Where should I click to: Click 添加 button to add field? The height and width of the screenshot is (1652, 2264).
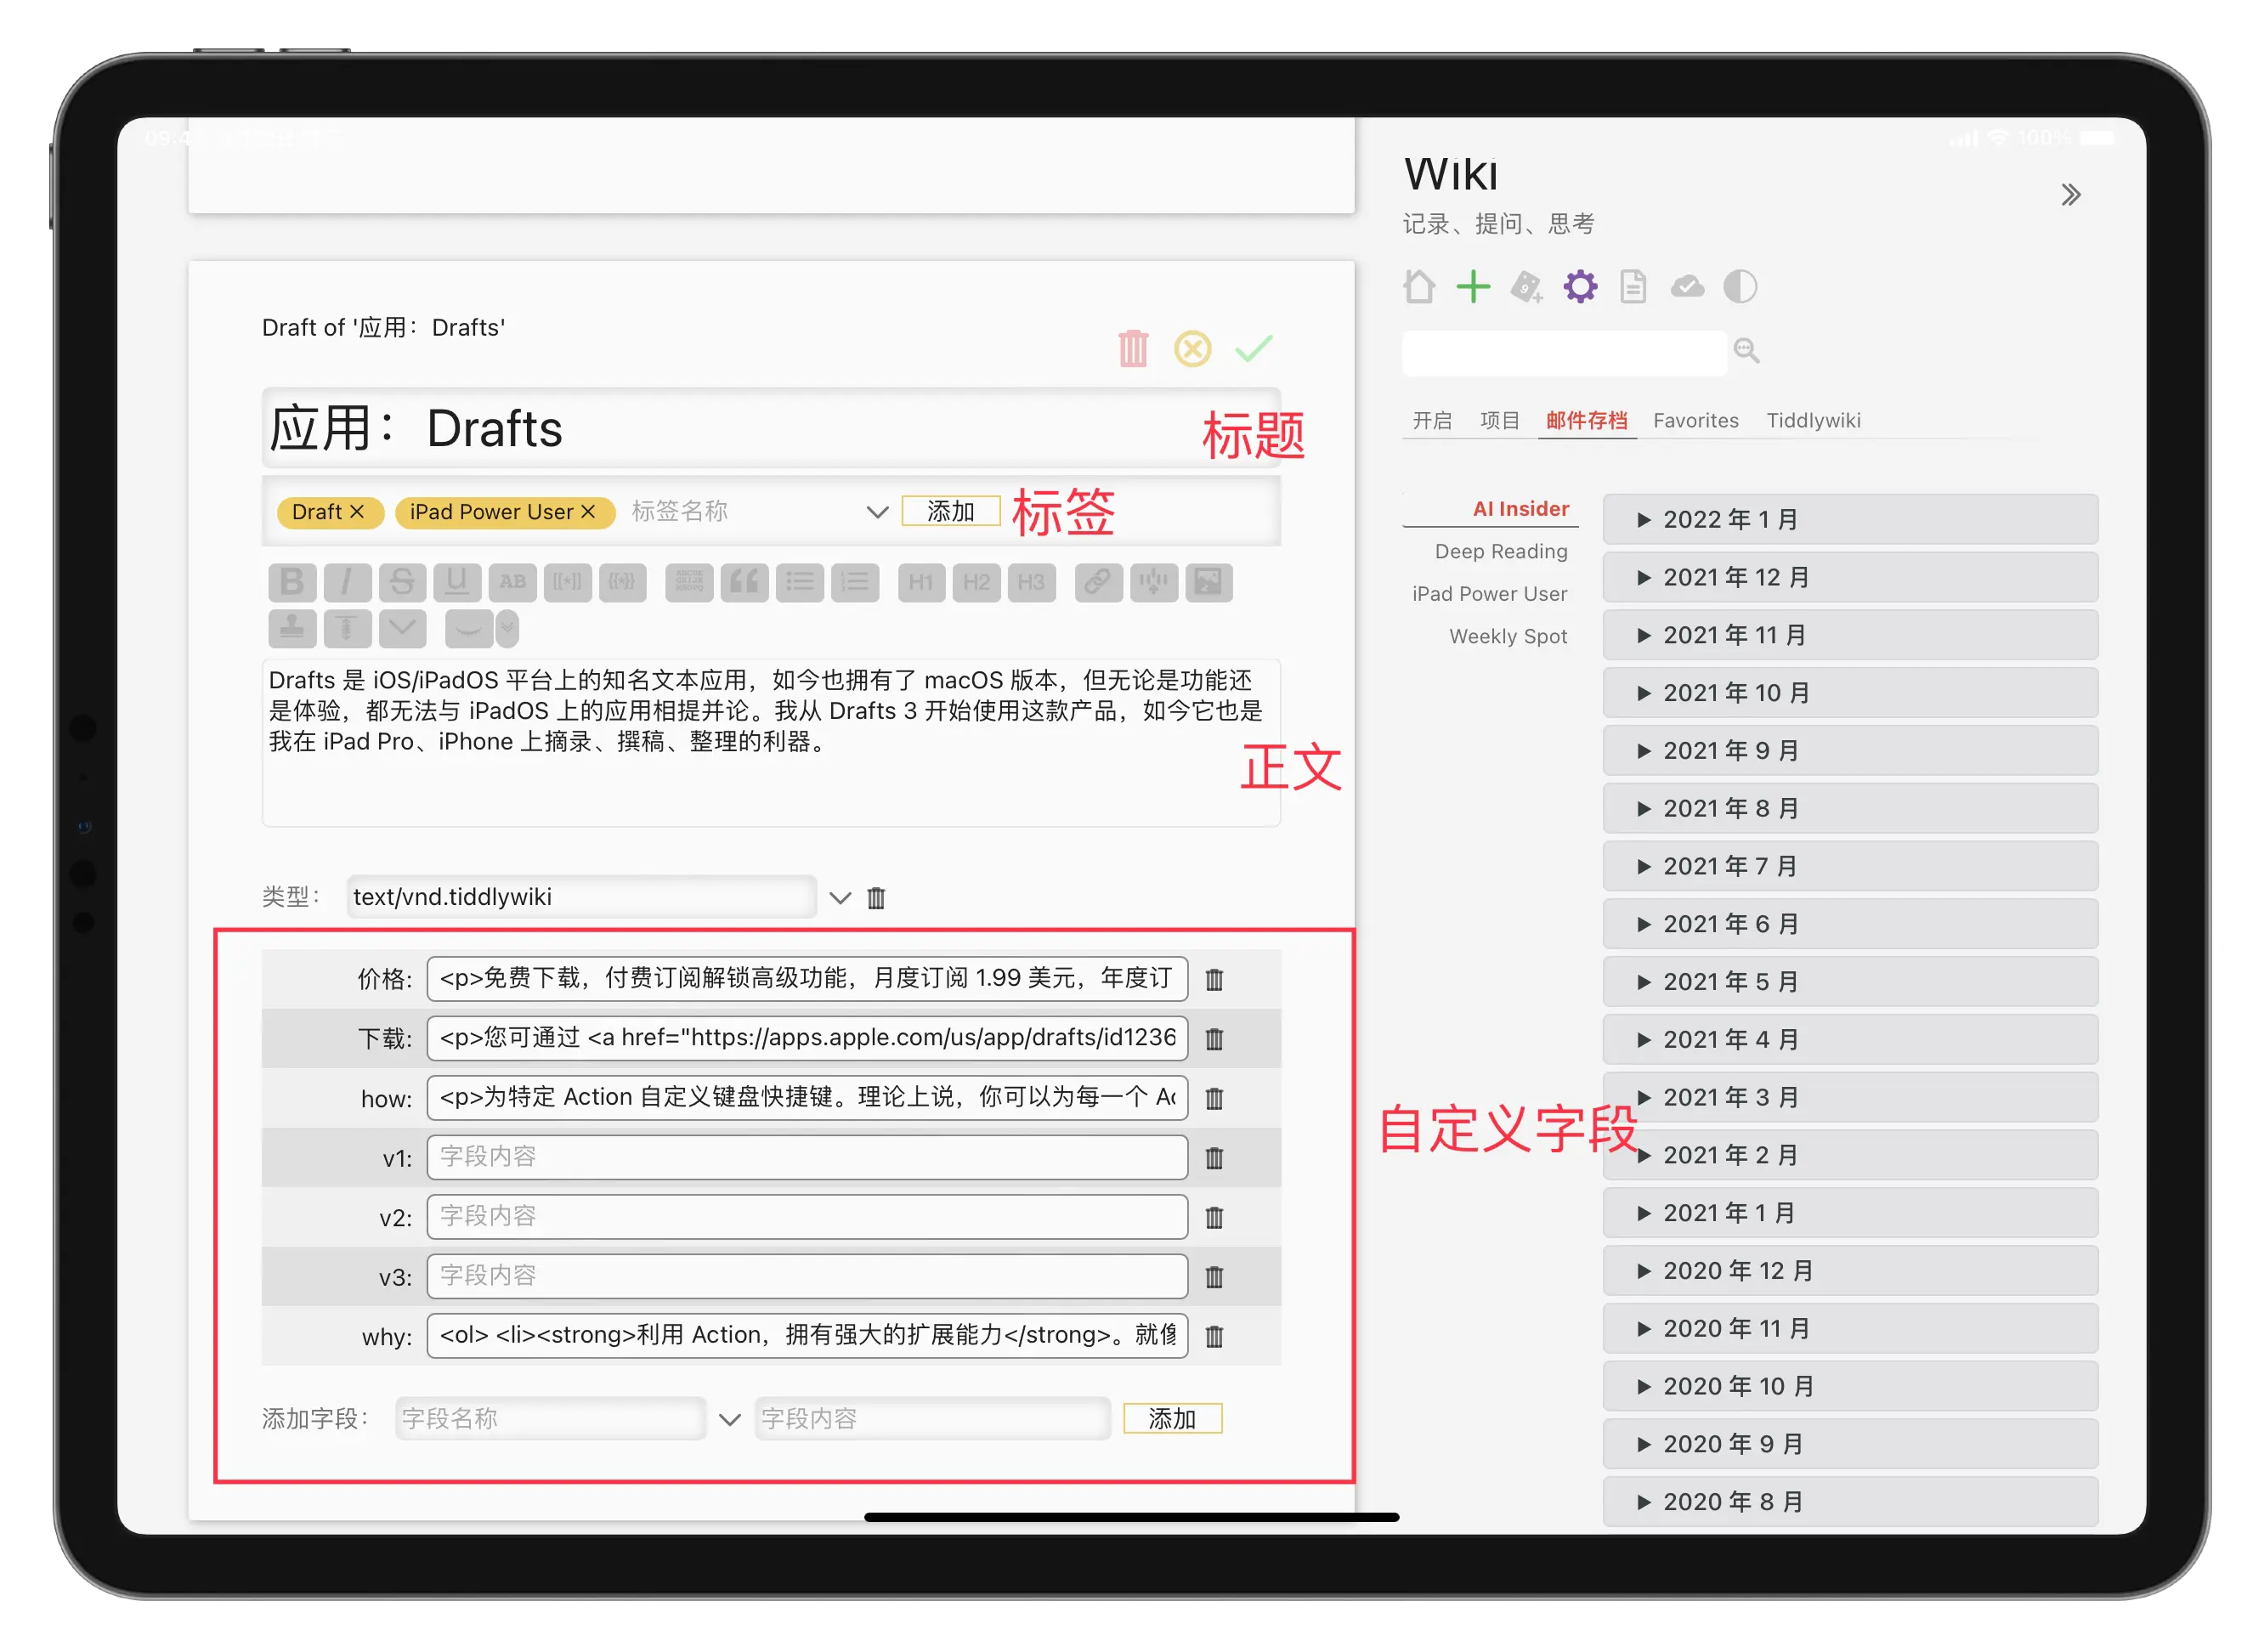(x=1172, y=1418)
